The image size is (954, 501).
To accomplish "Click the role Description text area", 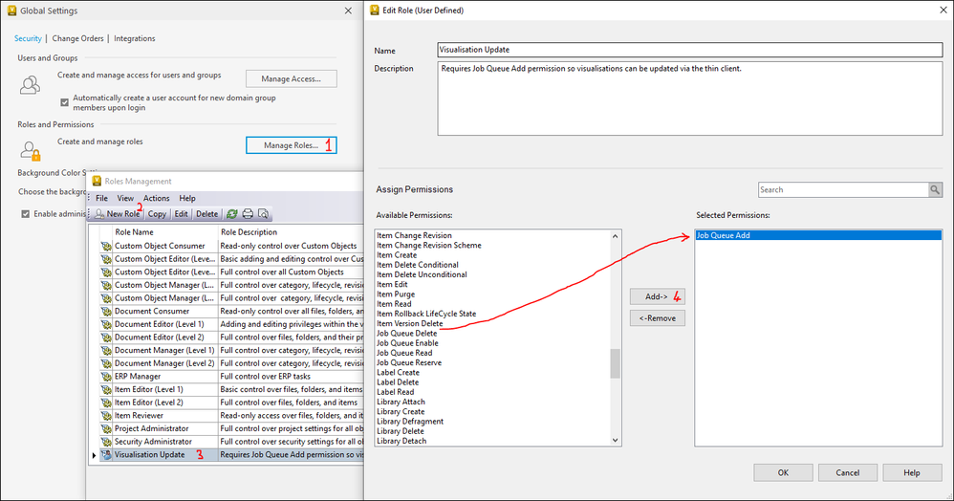I will pos(690,98).
